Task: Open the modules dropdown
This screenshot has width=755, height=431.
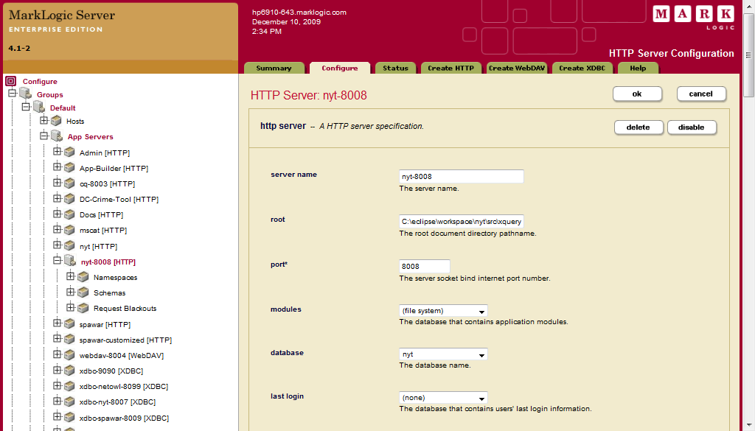Action: click(443, 311)
